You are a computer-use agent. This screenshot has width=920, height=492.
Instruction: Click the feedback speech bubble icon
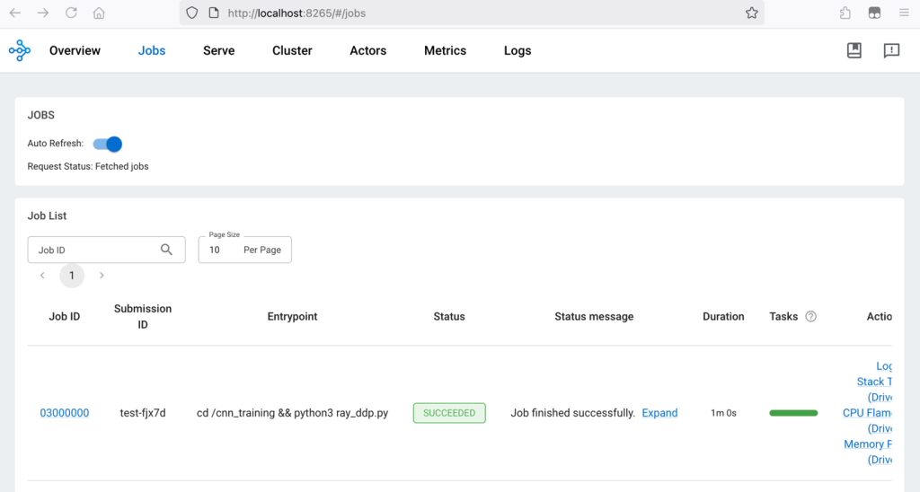click(890, 51)
